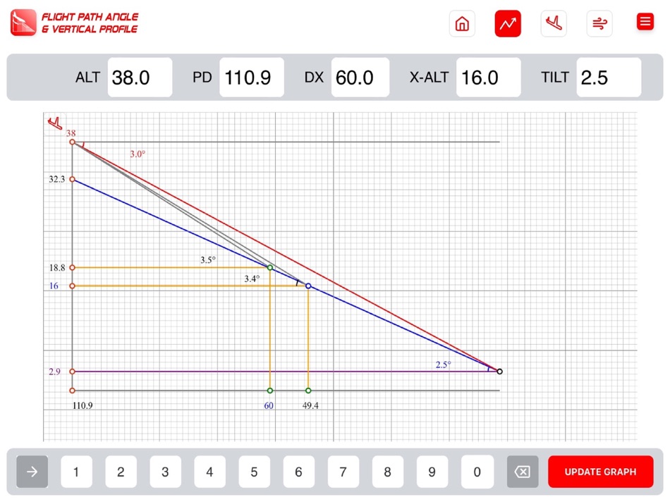Select the baseline point above 110.9
Screen dimensions: 670x502
[x=72, y=391]
